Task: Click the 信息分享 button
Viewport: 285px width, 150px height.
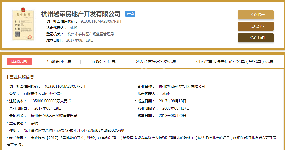Action: tap(256, 26)
